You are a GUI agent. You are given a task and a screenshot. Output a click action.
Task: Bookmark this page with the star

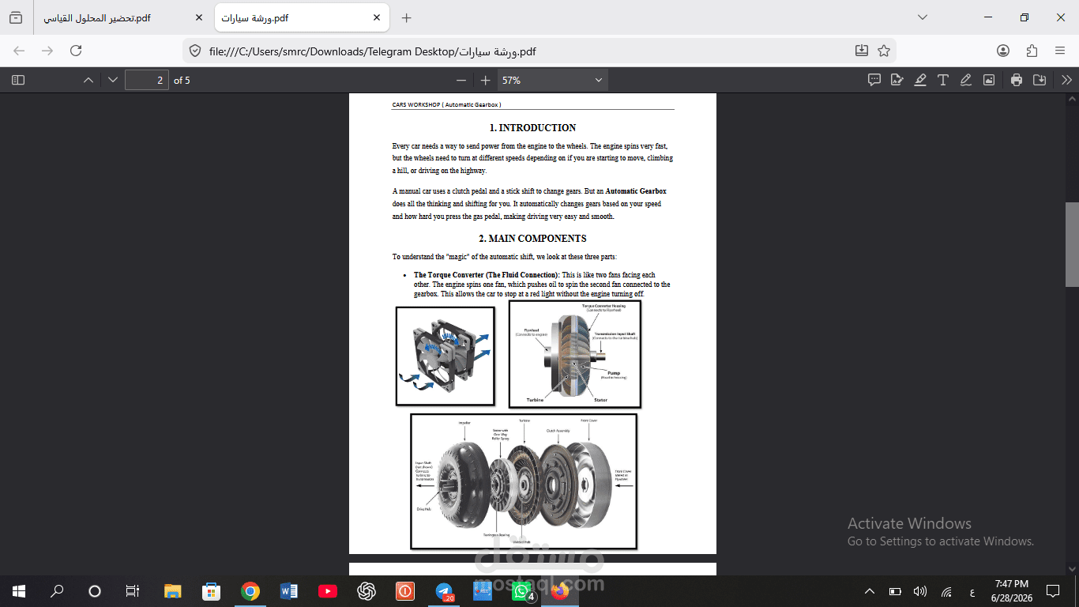(x=884, y=51)
